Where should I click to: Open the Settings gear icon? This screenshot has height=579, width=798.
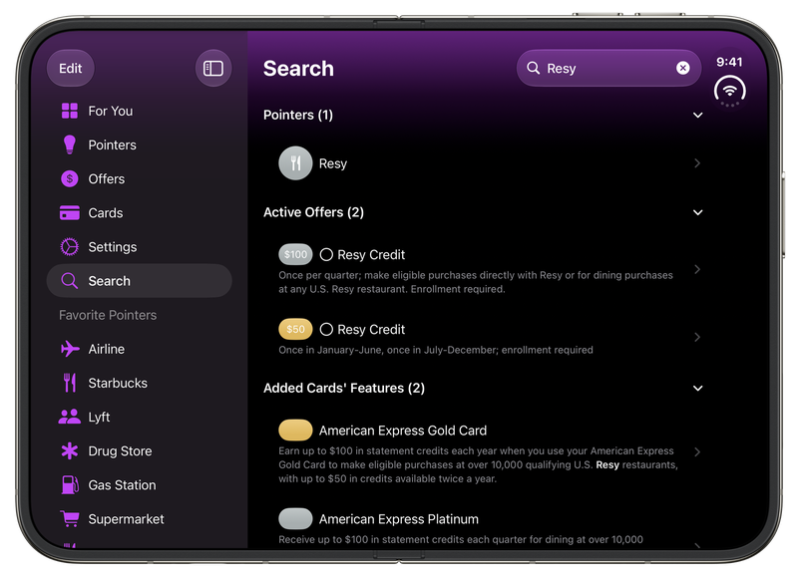point(70,247)
